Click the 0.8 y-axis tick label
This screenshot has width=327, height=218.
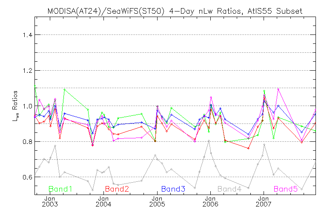tap(28, 142)
